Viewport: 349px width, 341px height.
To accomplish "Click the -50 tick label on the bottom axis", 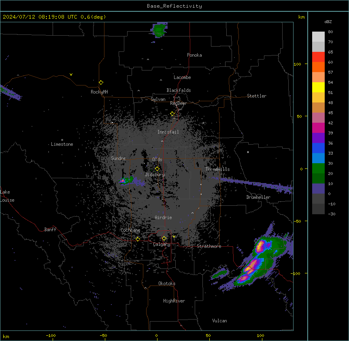I will pyautogui.click(x=103, y=335).
